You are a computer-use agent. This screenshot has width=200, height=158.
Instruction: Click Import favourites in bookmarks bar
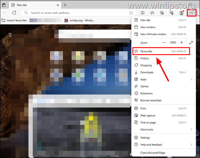[x=14, y=20]
